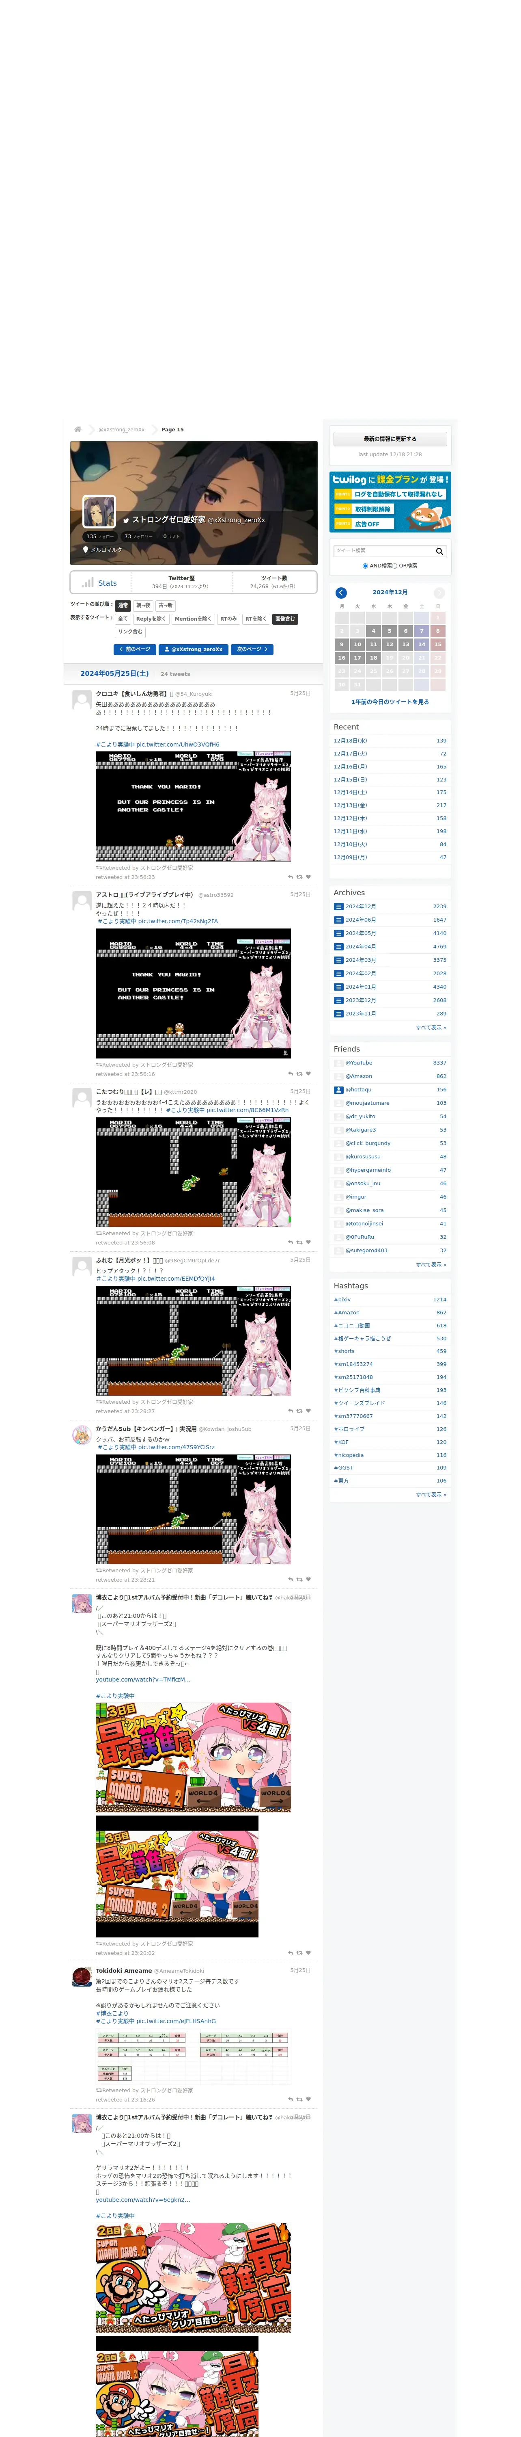The width and height of the screenshot is (521, 2437).
Task: Click archive list icon for 2024年03月
Action: [x=338, y=959]
